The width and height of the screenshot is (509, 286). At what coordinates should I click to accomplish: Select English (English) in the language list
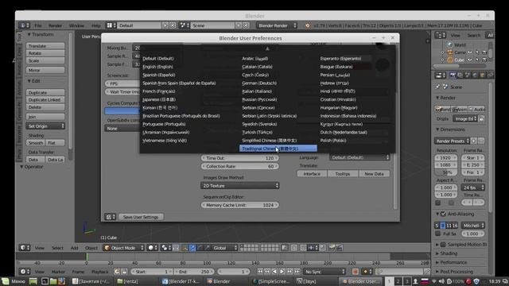[157, 67]
